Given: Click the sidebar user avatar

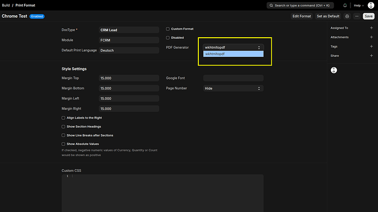Looking at the screenshot, I should (x=334, y=70).
